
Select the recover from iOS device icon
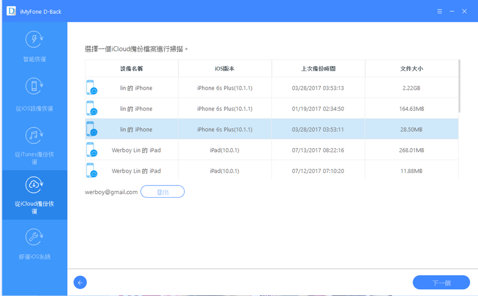34,86
